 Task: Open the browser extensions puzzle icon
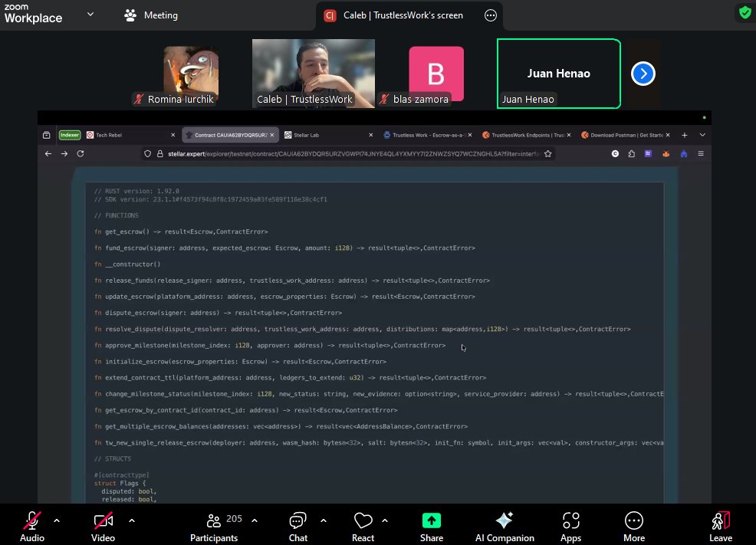[632, 154]
